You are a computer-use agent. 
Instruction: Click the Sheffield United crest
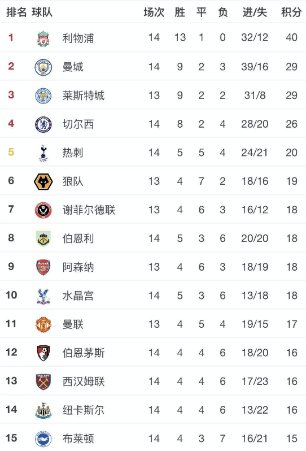pyautogui.click(x=43, y=210)
